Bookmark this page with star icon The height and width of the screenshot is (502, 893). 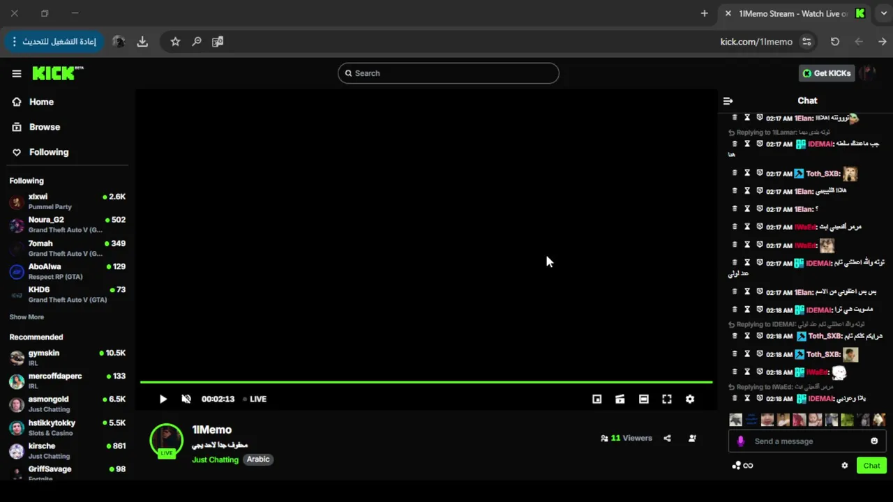(175, 42)
